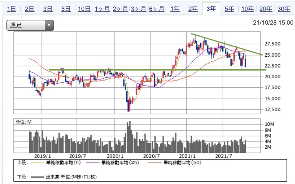295x184 pixels.
Task: Click the 22,500 price axis label
Action: [x=273, y=66]
